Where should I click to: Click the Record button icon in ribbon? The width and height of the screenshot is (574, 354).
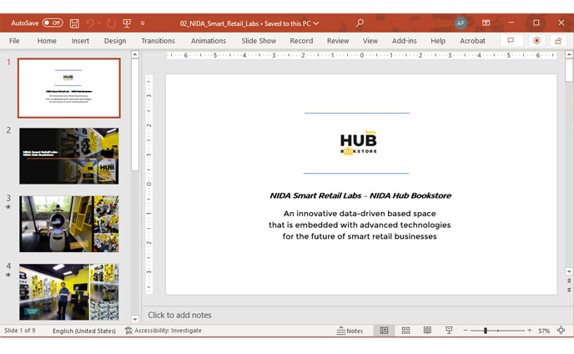pyautogui.click(x=536, y=41)
